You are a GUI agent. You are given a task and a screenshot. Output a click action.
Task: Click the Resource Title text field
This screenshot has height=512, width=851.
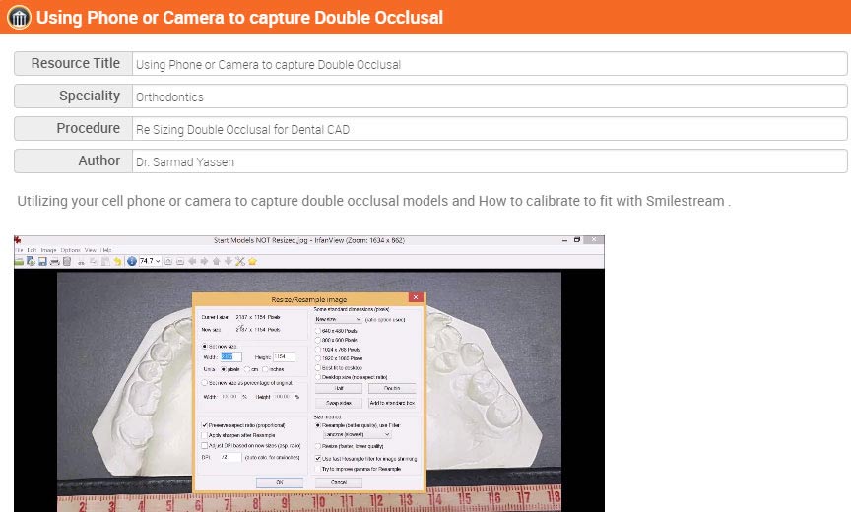coord(490,64)
